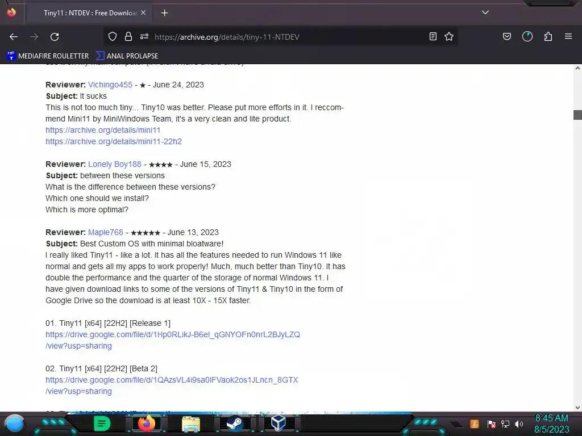Go back to the previous page
Image resolution: width=582 pixels, height=436 pixels.
point(14,37)
